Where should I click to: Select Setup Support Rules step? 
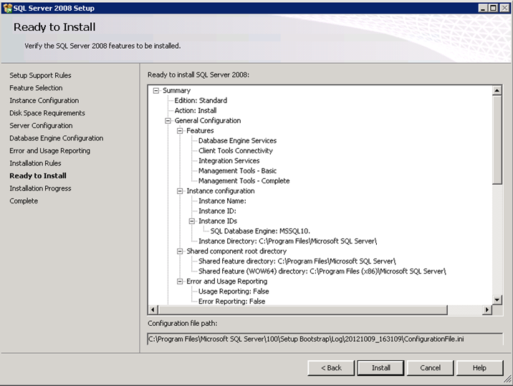pyautogui.click(x=40, y=75)
